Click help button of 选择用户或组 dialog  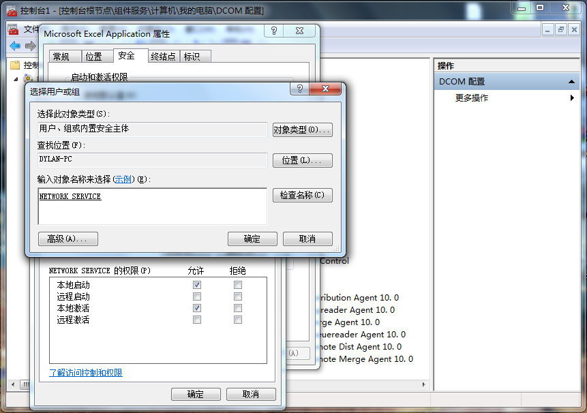point(300,89)
